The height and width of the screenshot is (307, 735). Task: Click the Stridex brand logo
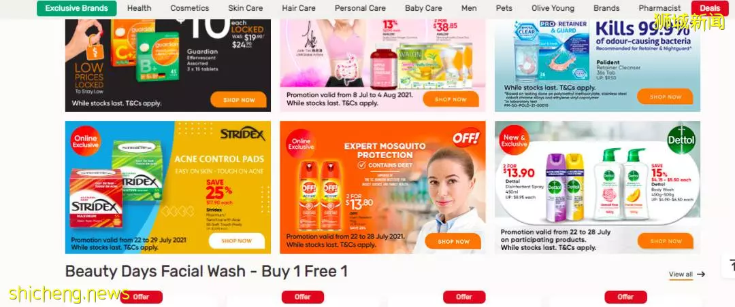[x=243, y=134]
